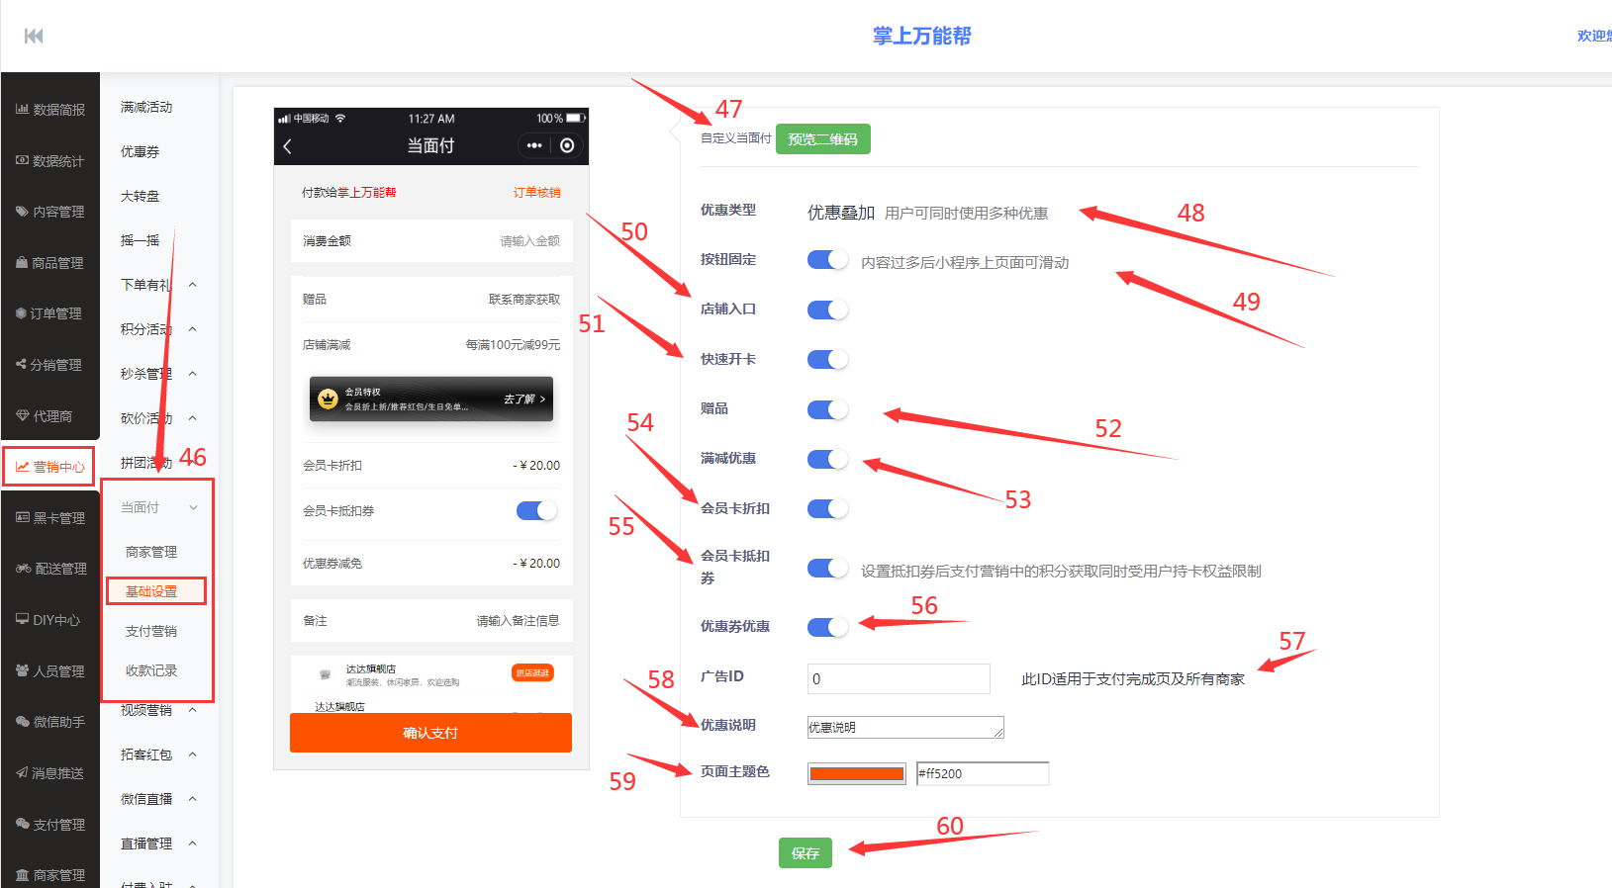Click the collapse sidebar icon at top left

[x=34, y=37]
